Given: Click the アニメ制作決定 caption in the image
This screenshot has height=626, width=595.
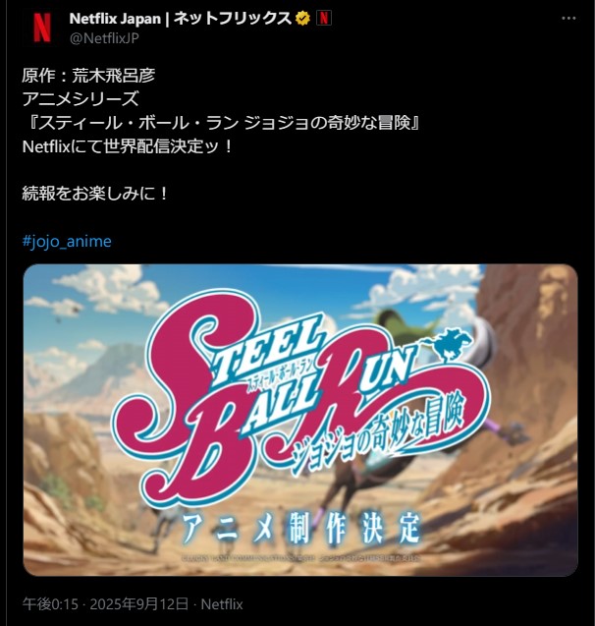Looking at the screenshot, I should coord(301,528).
